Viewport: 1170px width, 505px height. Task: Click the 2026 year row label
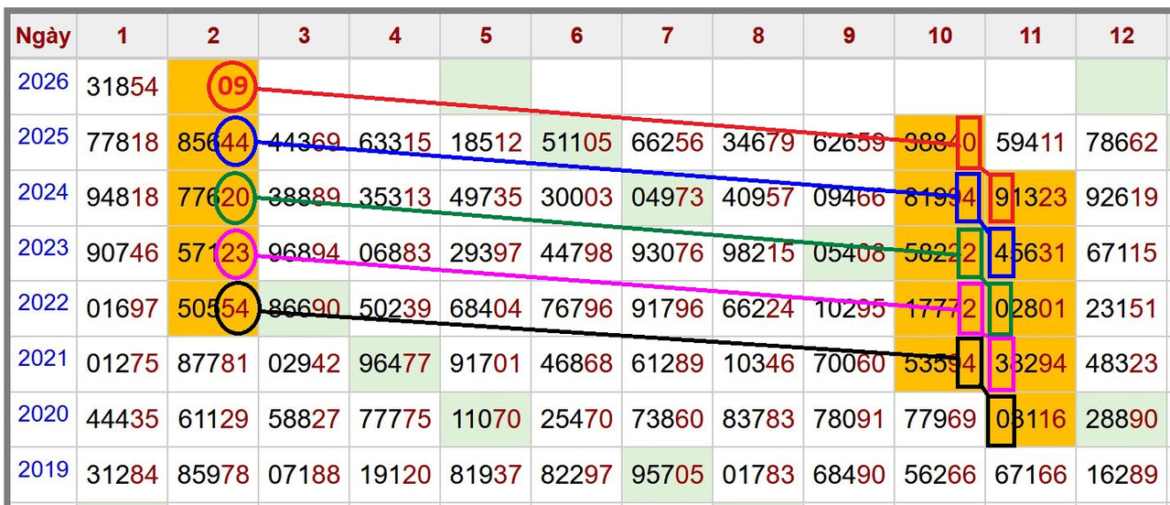44,82
